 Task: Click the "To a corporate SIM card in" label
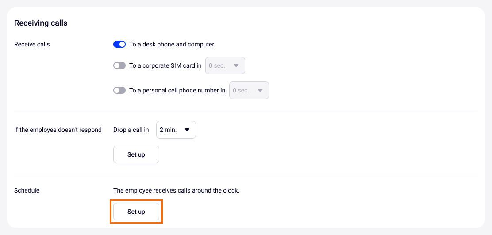click(x=165, y=65)
